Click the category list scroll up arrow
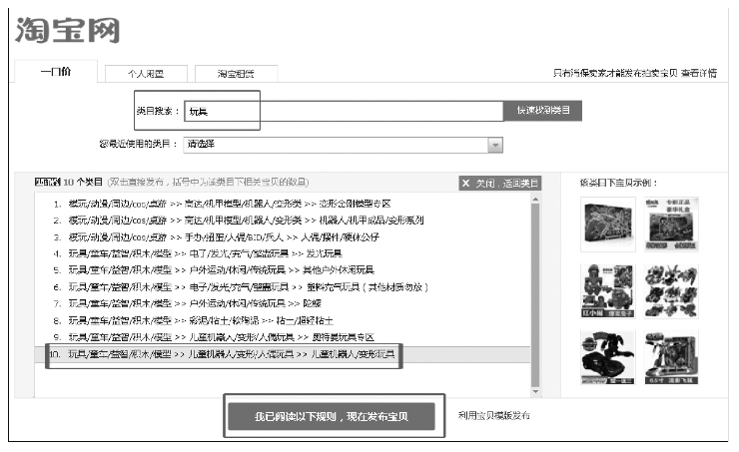The height and width of the screenshot is (452, 739). coord(535,200)
